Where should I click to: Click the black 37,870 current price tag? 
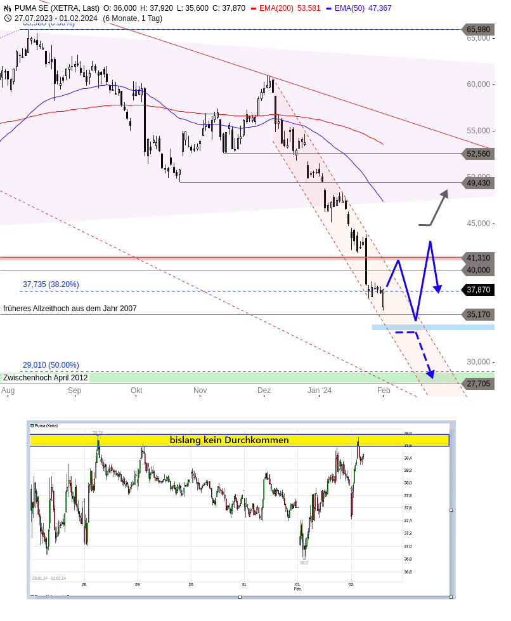click(478, 290)
